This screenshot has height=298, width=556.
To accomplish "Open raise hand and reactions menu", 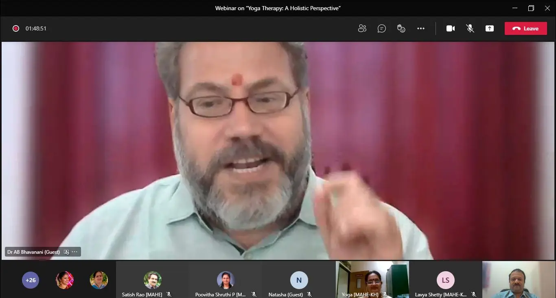I will [x=401, y=28].
